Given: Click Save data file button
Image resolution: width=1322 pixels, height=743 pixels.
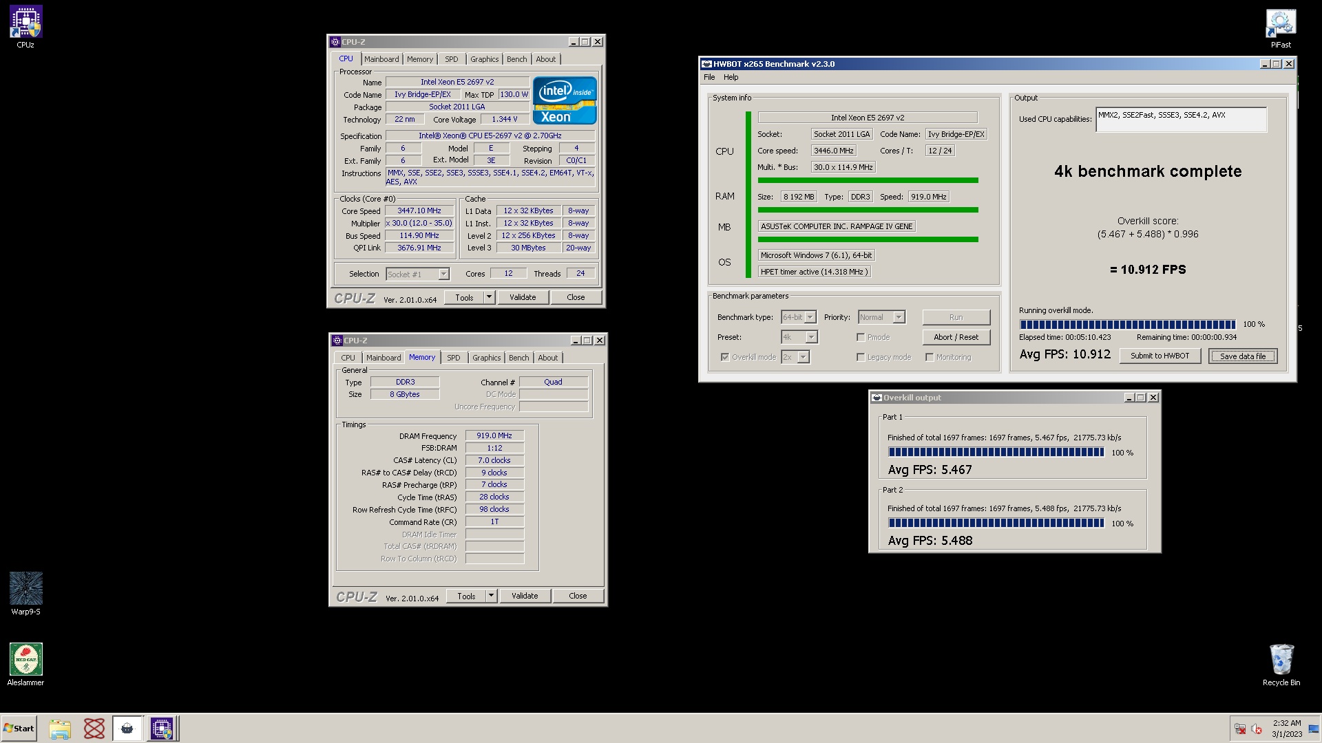Looking at the screenshot, I should (1243, 356).
